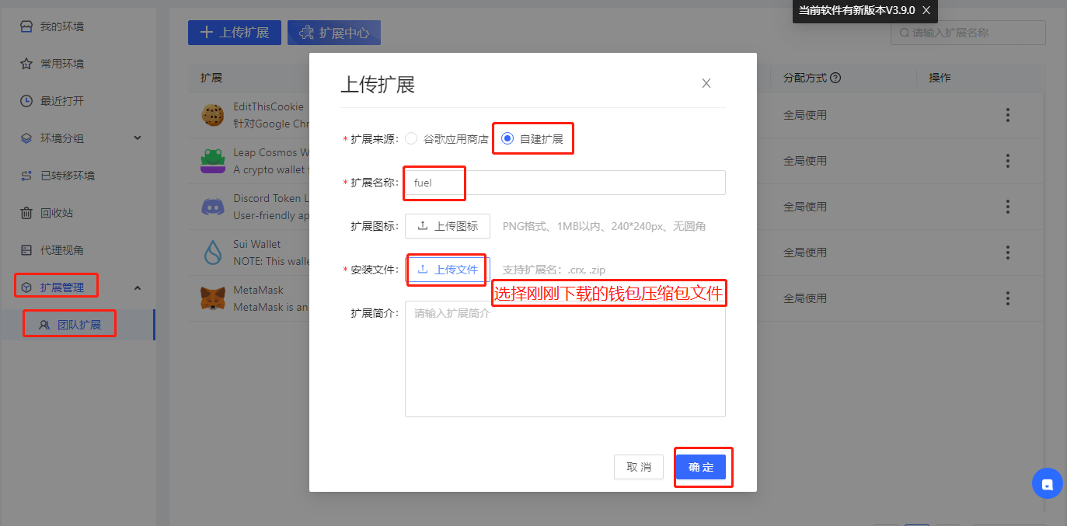Click the 上传文件 button
Viewport: 1067px width, 526px height.
click(448, 270)
